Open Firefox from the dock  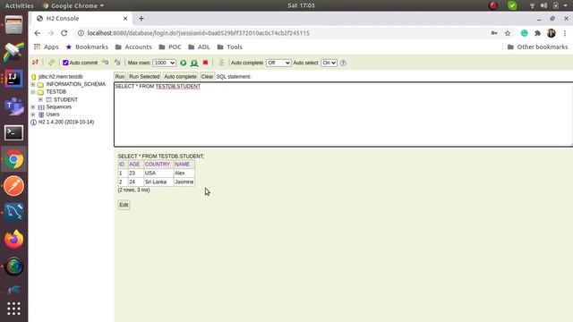point(14,240)
